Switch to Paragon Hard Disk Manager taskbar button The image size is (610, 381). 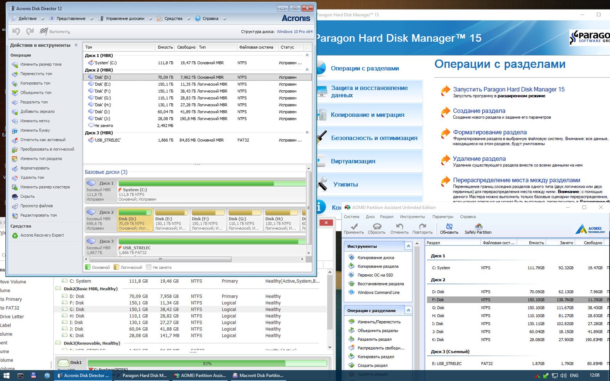point(141,375)
